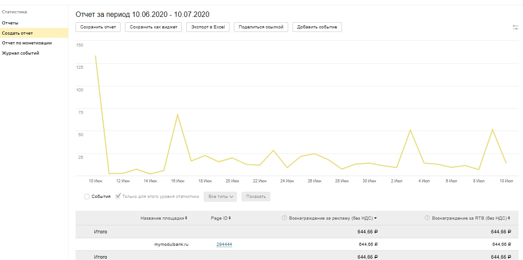This screenshot has width=523, height=260.
Task: Sort by Название площадки column arrows
Action: point(186,218)
